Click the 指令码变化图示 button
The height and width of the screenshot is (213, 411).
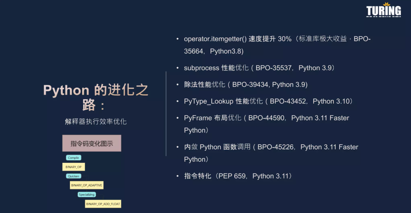(x=92, y=143)
